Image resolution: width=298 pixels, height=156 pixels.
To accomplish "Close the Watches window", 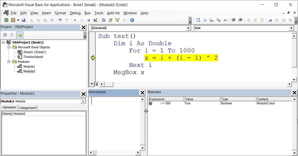I will [295, 93].
